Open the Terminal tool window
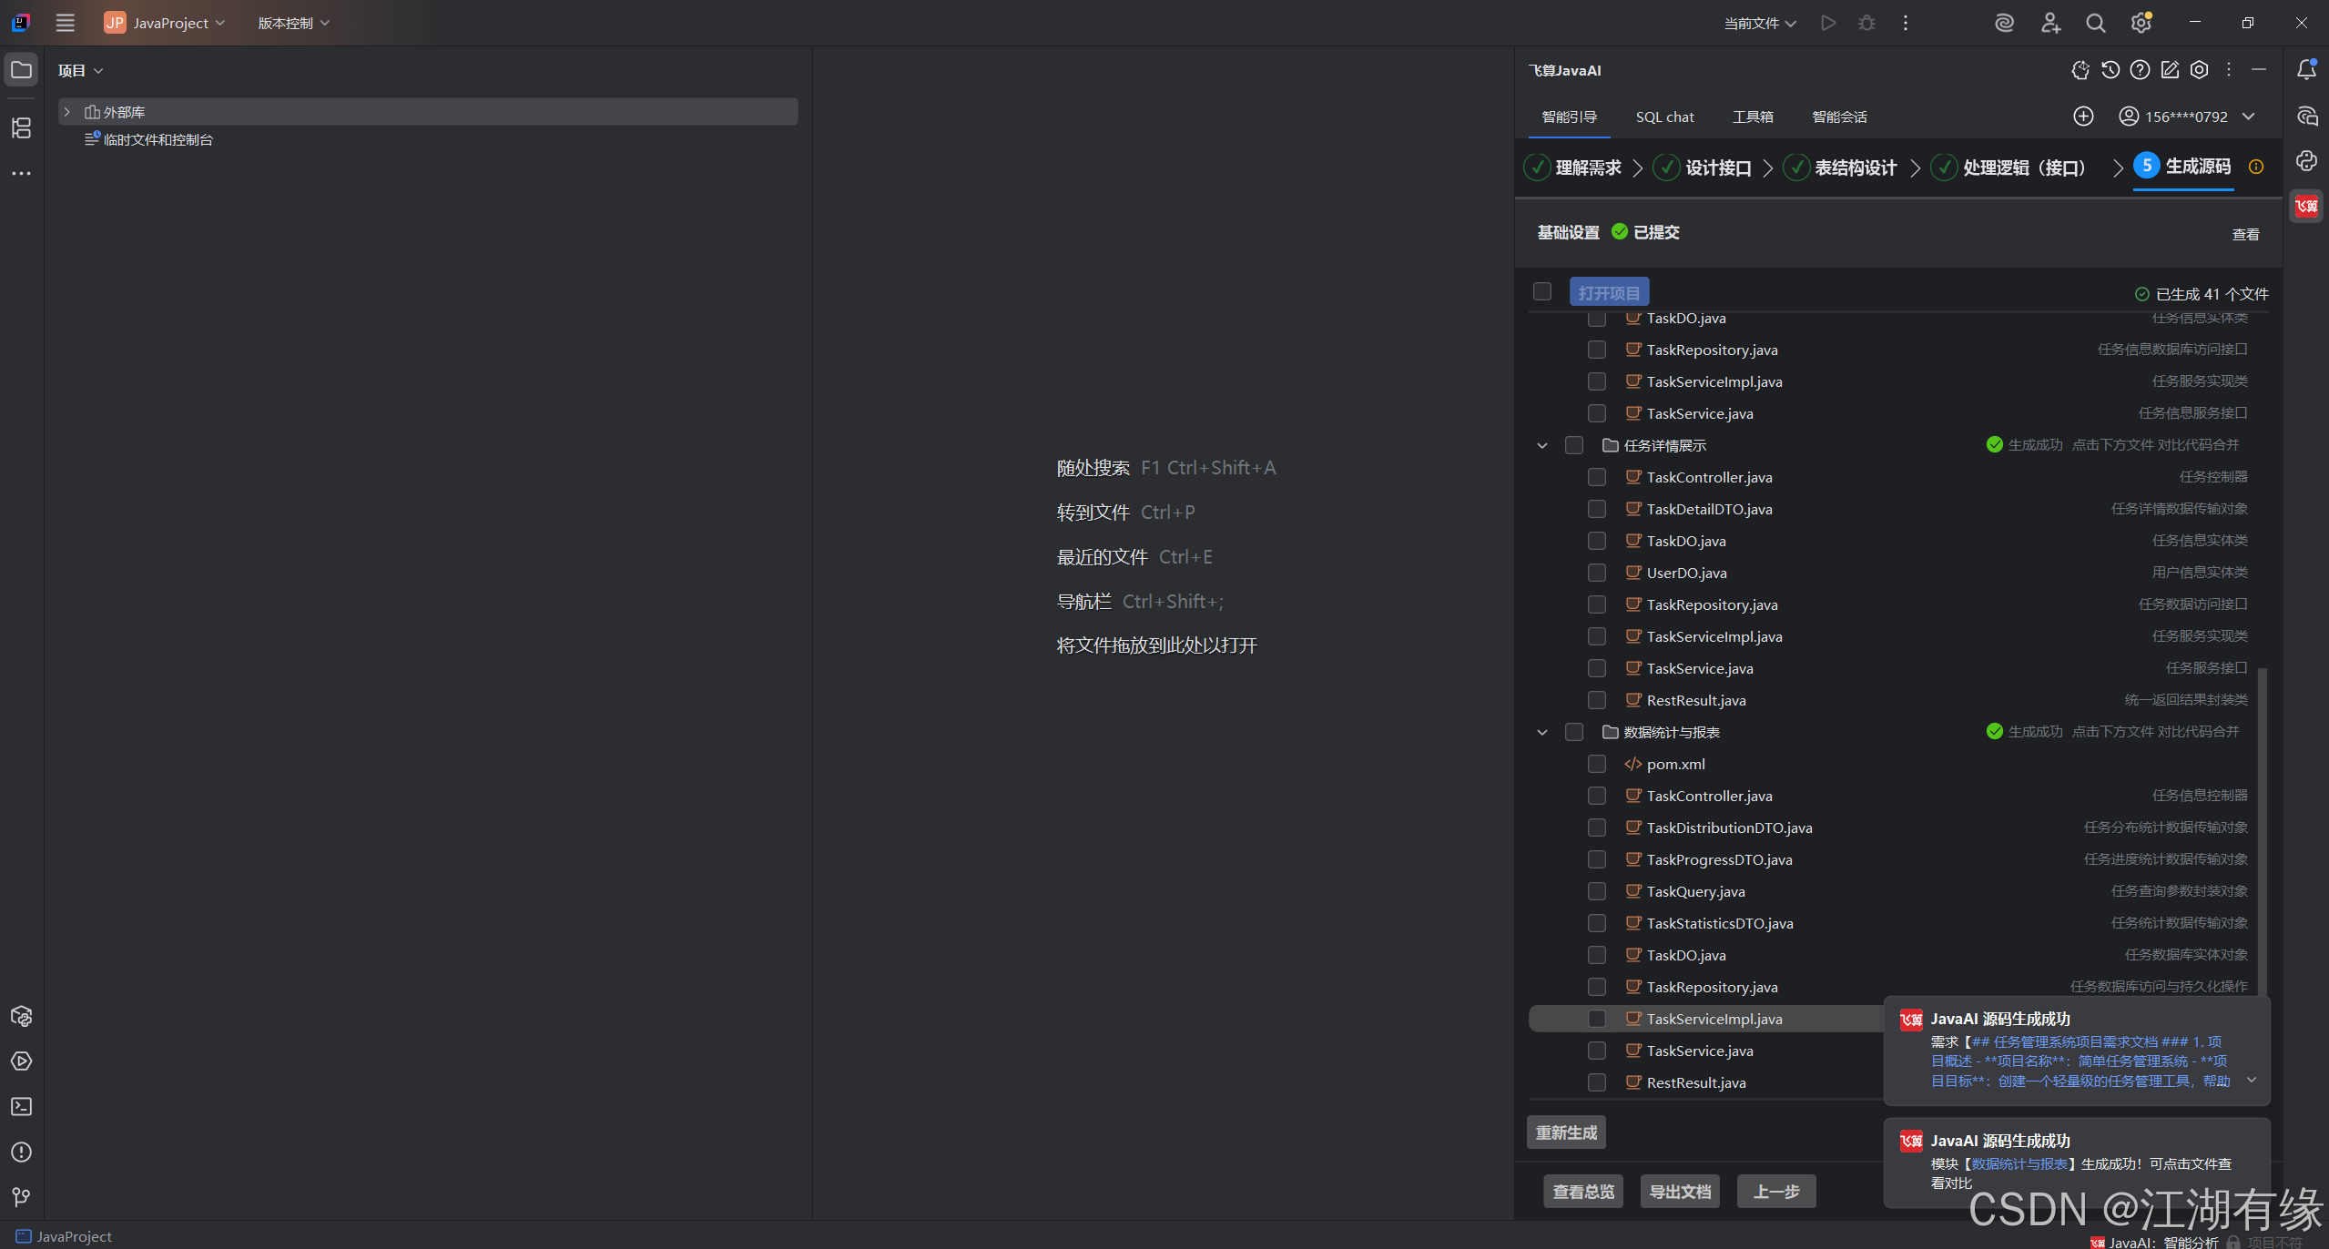The image size is (2329, 1249). (21, 1107)
